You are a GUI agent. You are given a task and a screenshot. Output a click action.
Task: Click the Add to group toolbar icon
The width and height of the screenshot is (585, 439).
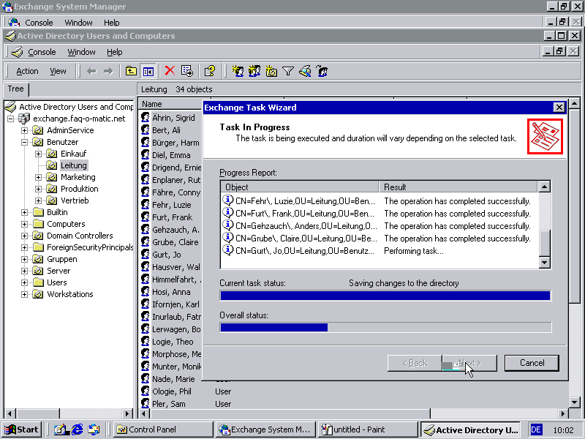[322, 70]
